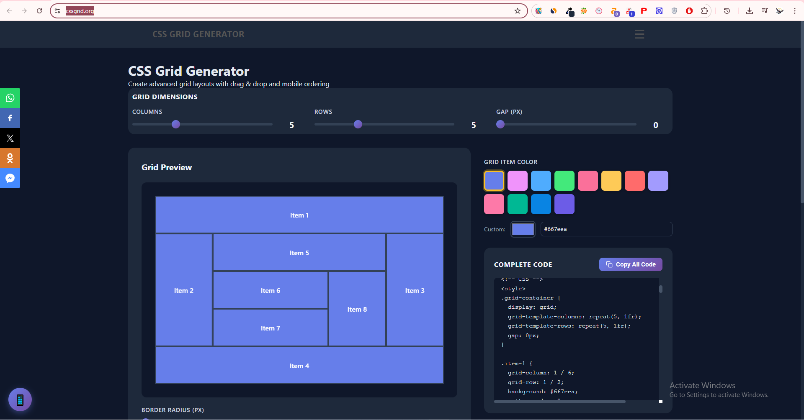Open browsing history icon in toolbar
Viewport: 804px width, 420px height.
coord(727,11)
